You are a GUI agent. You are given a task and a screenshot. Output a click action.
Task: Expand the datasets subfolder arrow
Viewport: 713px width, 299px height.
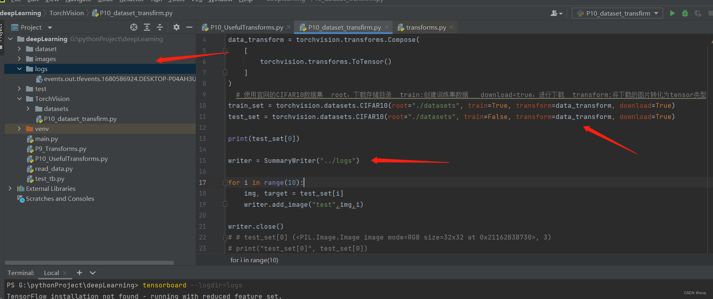pos(28,109)
